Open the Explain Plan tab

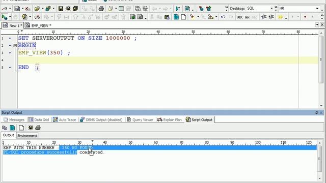point(170,120)
